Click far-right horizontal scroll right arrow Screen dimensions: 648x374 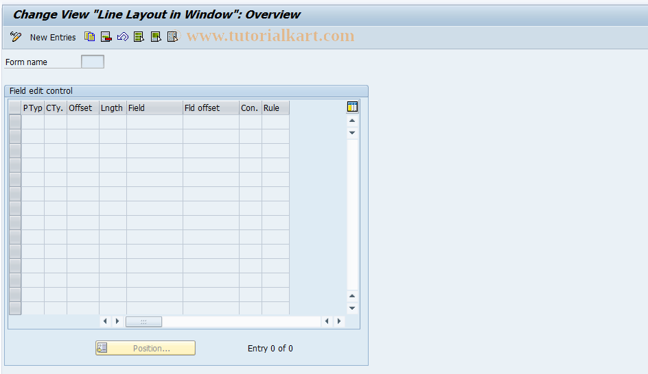click(339, 321)
